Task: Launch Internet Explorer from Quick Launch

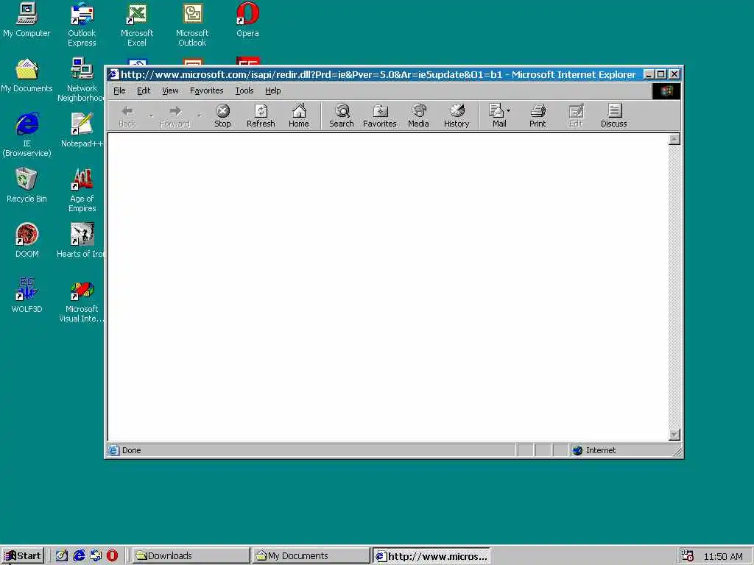Action: tap(79, 556)
